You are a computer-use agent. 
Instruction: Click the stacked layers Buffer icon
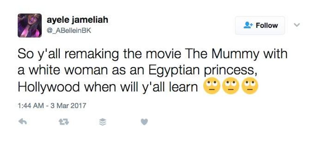pyautogui.click(x=103, y=122)
